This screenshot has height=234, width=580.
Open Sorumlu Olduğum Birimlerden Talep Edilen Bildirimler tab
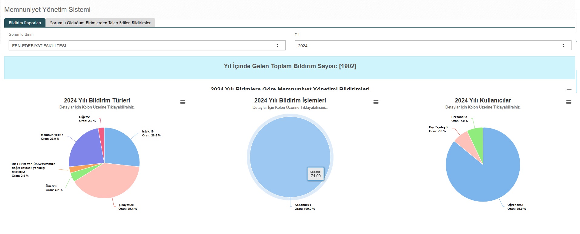pyautogui.click(x=100, y=23)
